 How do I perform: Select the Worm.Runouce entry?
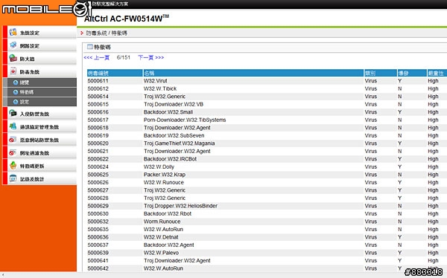click(x=162, y=222)
